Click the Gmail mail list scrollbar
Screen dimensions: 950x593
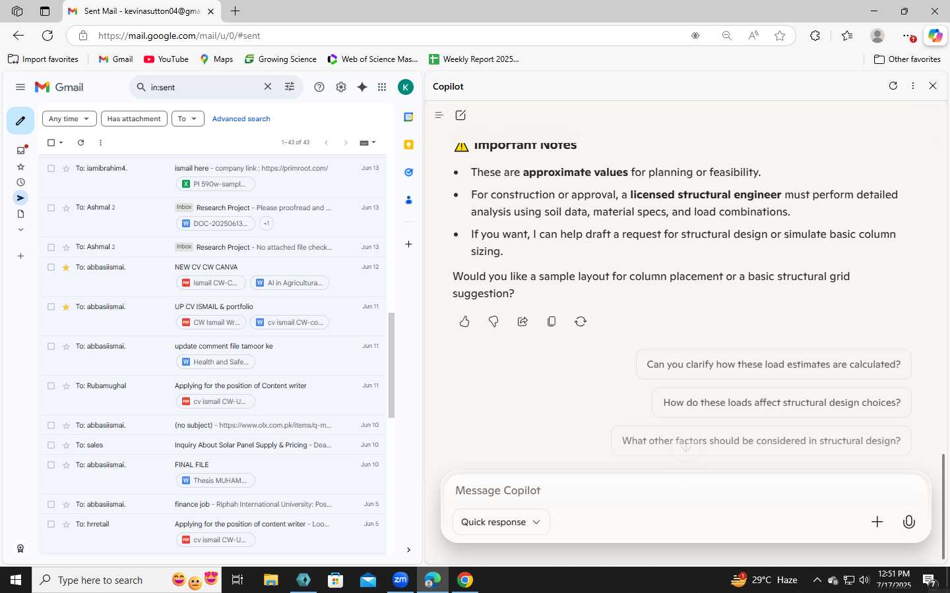(391, 365)
